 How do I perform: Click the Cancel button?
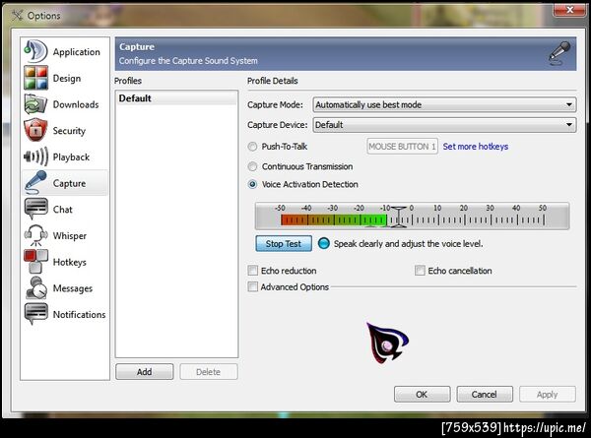485,395
